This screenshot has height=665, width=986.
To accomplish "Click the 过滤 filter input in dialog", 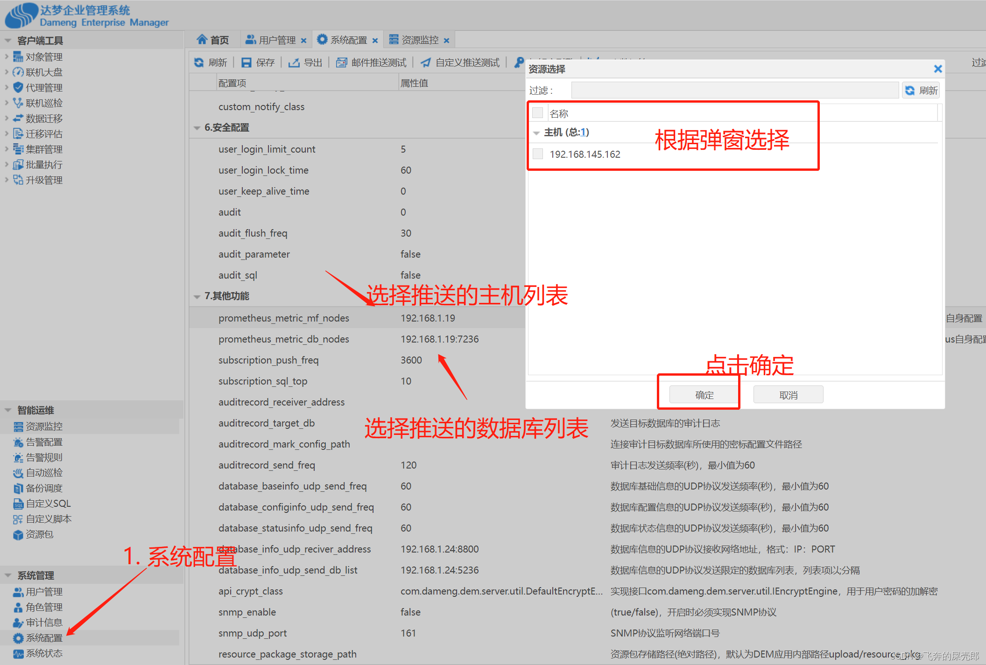I will coord(735,90).
